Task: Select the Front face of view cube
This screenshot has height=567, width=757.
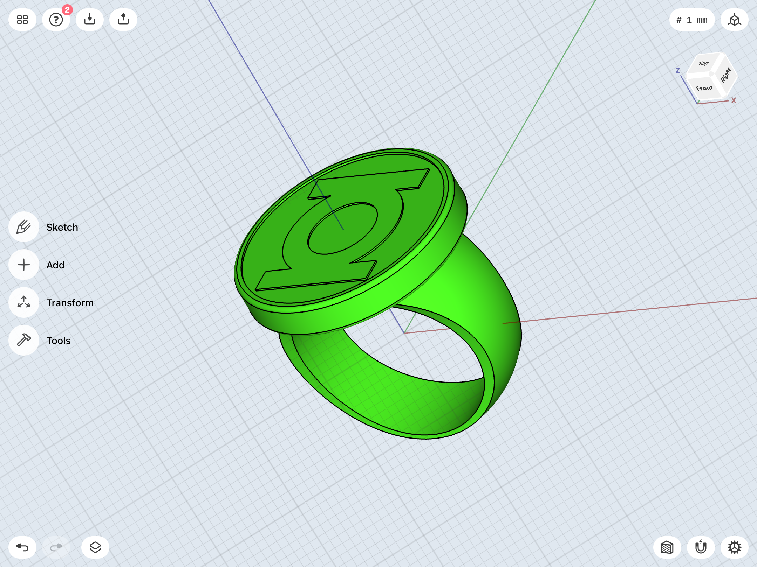Action: [704, 88]
